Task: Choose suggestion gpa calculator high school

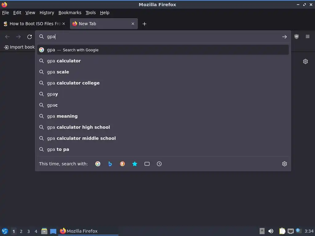Action: point(163,127)
